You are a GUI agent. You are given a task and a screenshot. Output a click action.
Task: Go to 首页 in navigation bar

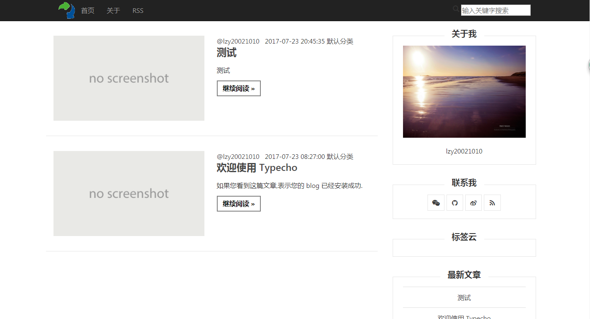point(87,11)
